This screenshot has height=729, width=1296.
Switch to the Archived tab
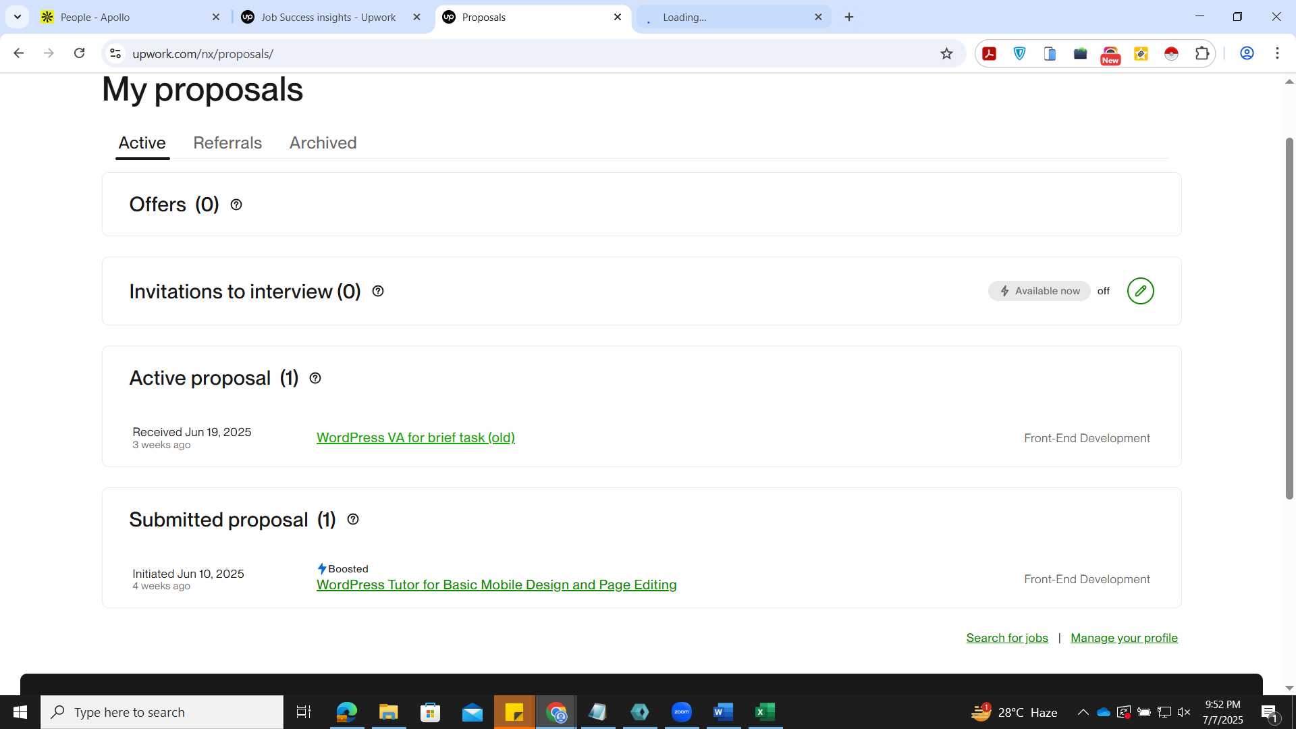pyautogui.click(x=323, y=143)
